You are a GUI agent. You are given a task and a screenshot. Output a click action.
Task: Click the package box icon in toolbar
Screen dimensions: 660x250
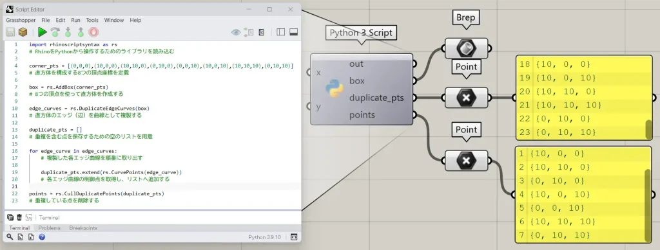point(23,32)
